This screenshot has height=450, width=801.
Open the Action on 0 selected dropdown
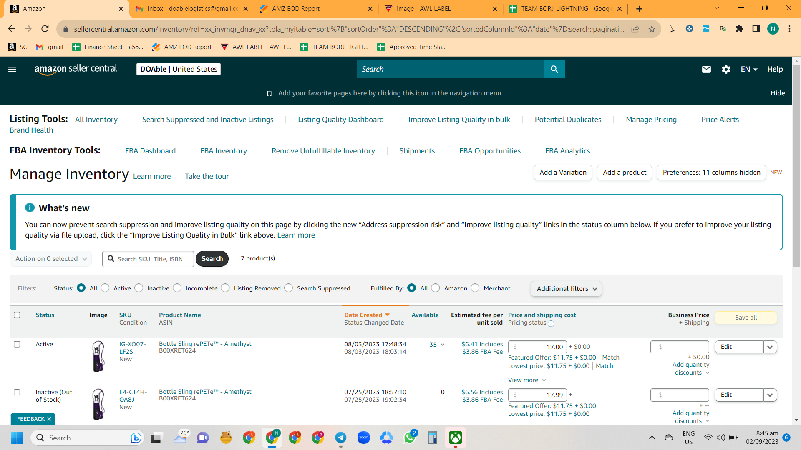pos(51,259)
